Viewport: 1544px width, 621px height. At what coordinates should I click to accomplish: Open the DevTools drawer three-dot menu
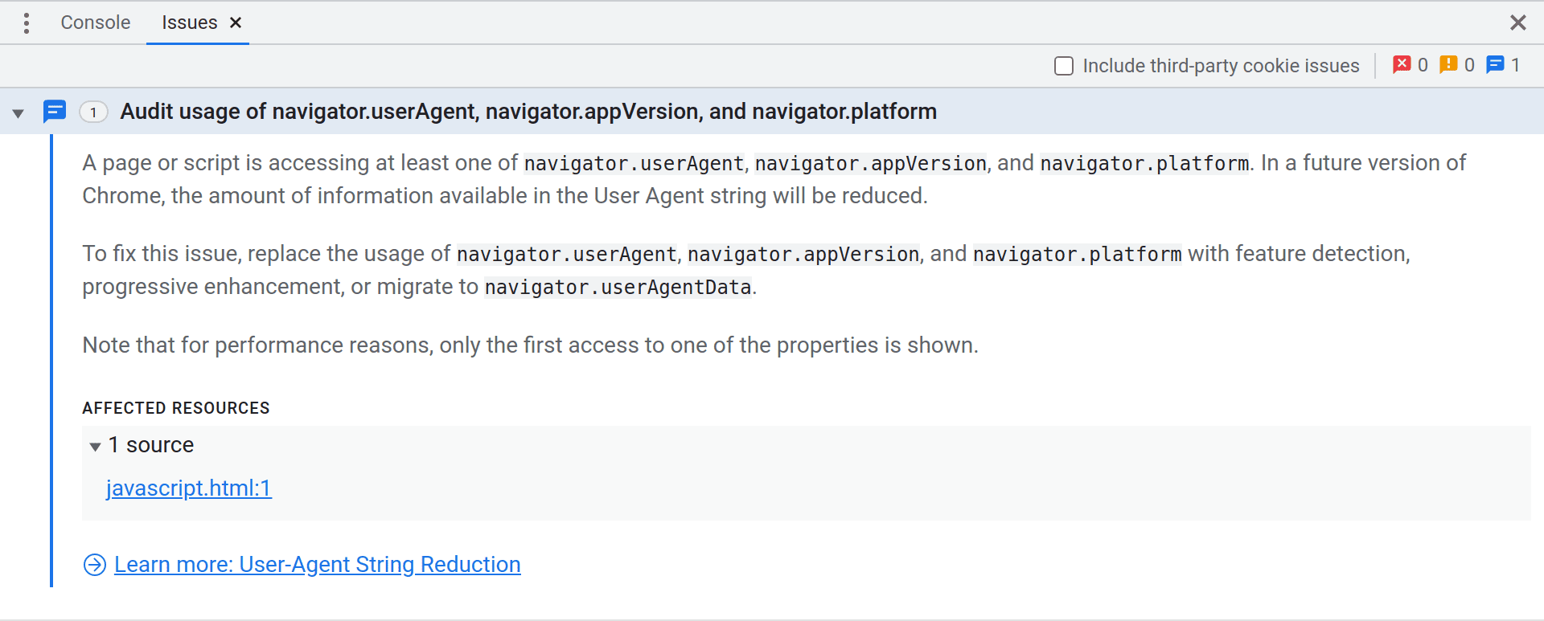tap(27, 23)
